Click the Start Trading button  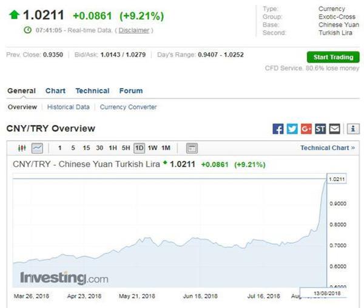coord(333,57)
